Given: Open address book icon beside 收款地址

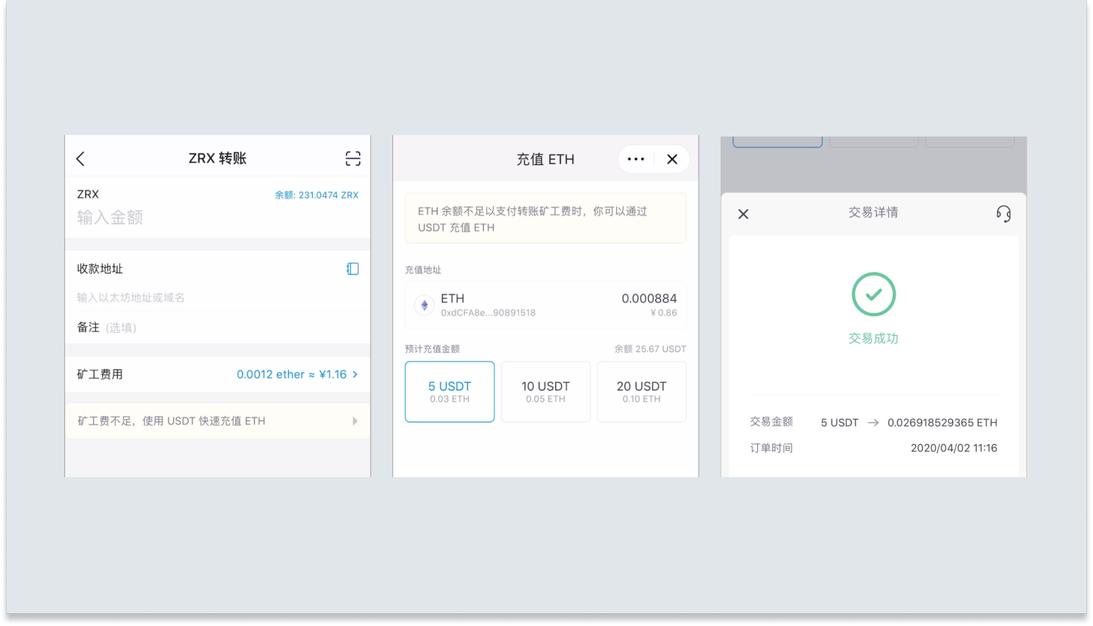Looking at the screenshot, I should [353, 269].
